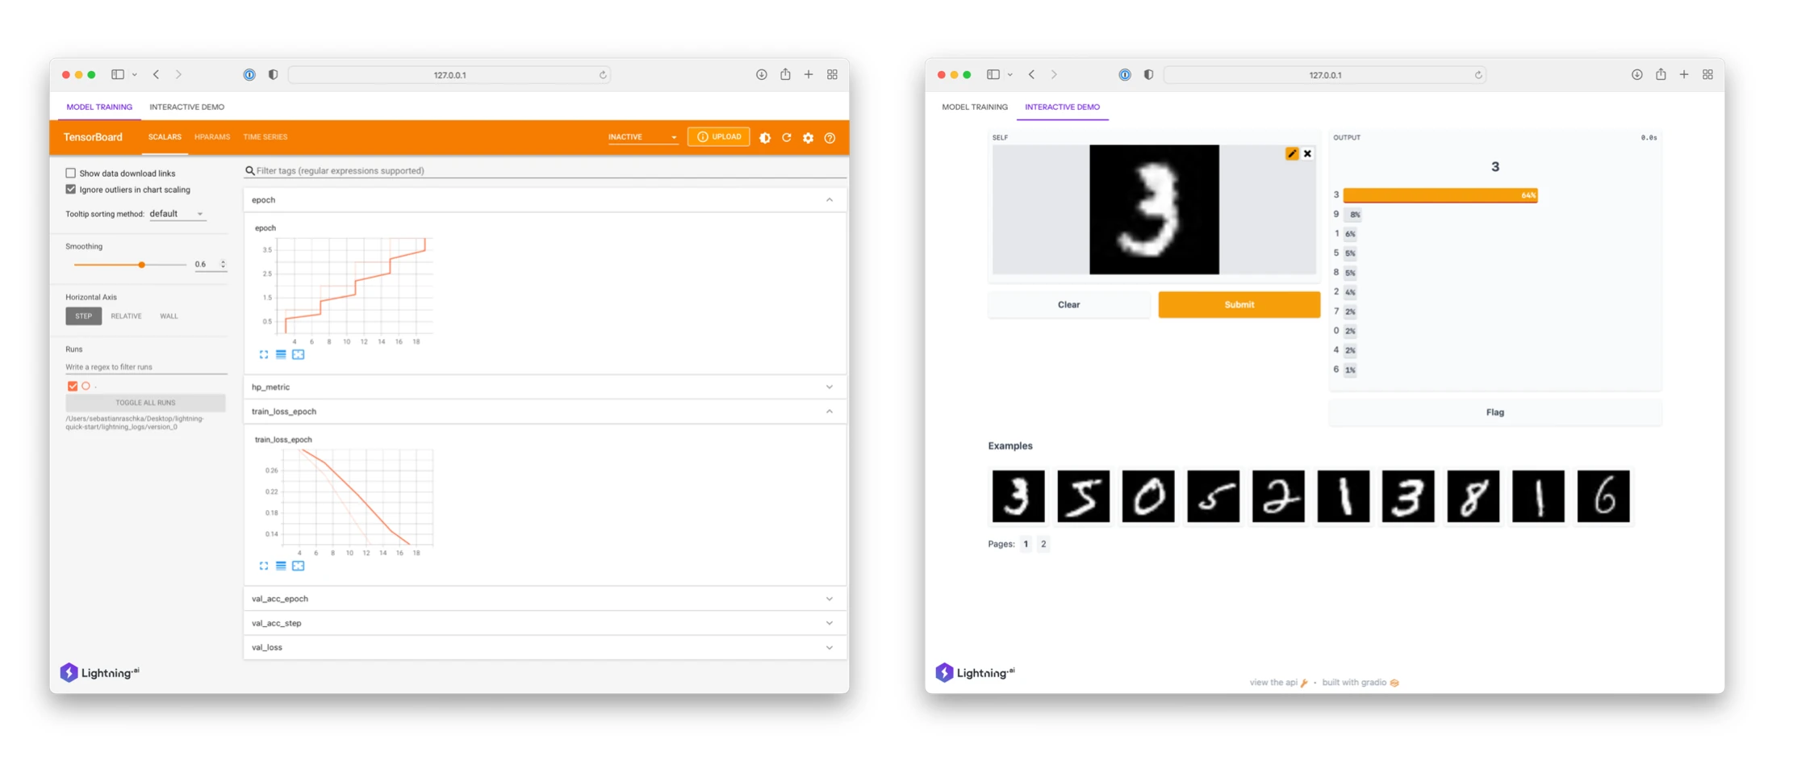Expand the val_loss section

830,647
